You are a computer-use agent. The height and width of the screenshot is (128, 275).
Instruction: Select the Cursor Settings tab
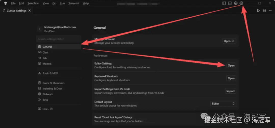pos(17,11)
